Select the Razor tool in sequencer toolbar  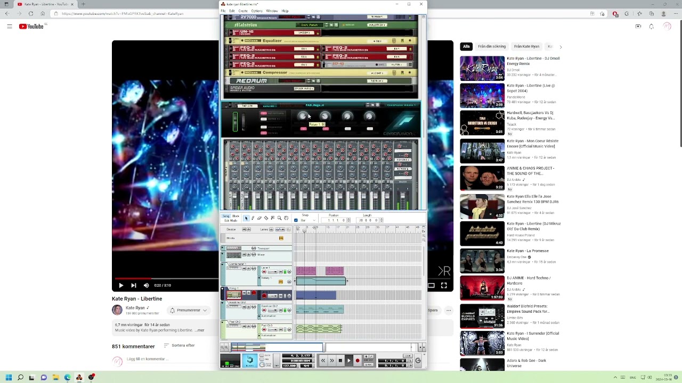tap(266, 218)
